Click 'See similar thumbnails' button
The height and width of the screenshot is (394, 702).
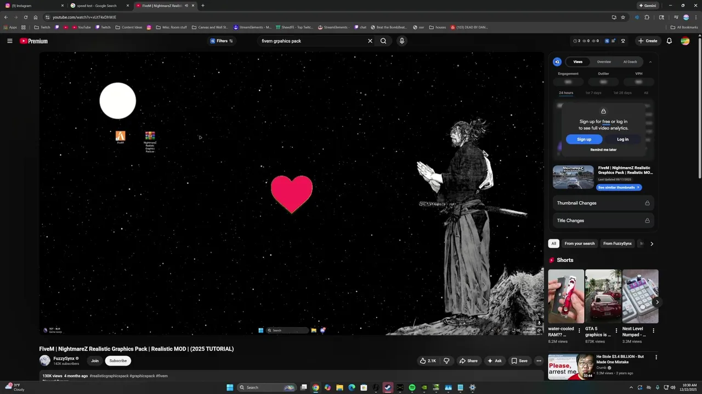coord(619,188)
